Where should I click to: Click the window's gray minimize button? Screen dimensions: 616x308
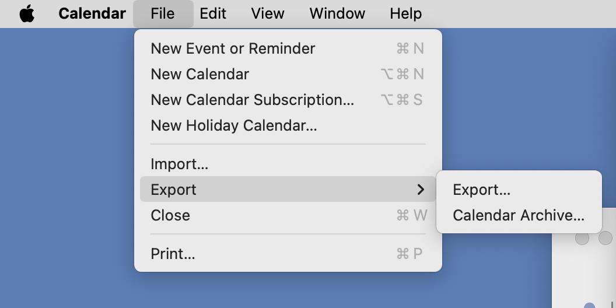(605, 238)
